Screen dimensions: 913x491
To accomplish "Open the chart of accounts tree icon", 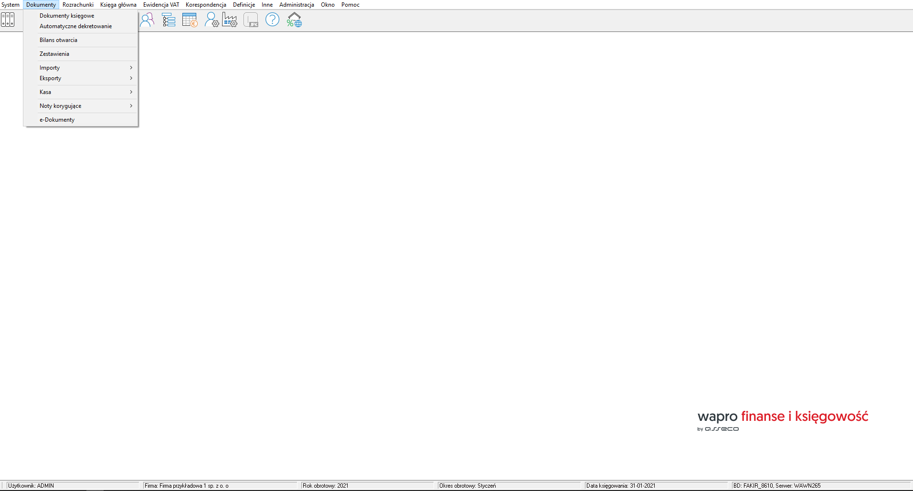I will 169,20.
